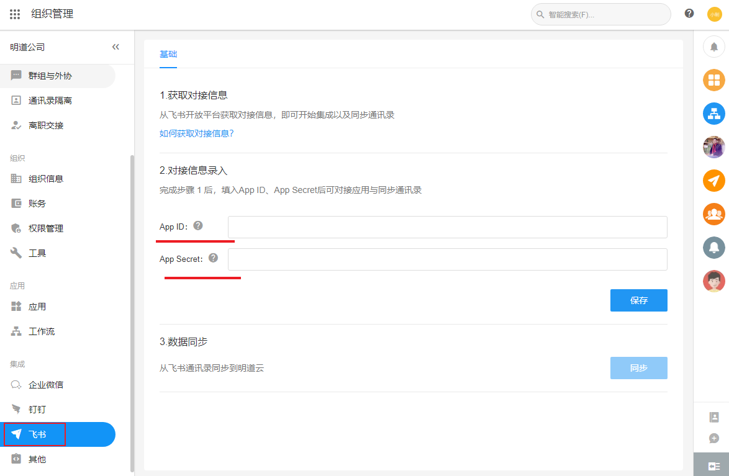
Task: Click App ID help icon
Action: (x=198, y=225)
